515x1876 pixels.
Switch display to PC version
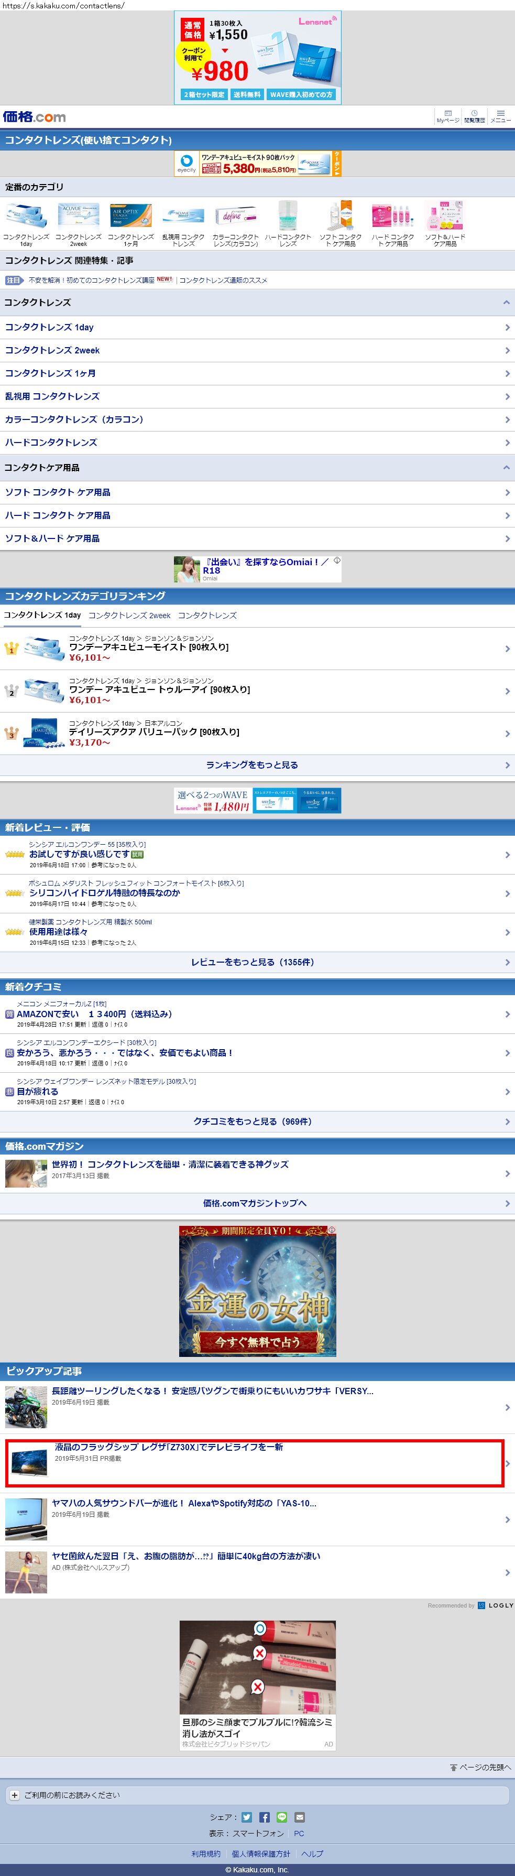tap(299, 1834)
